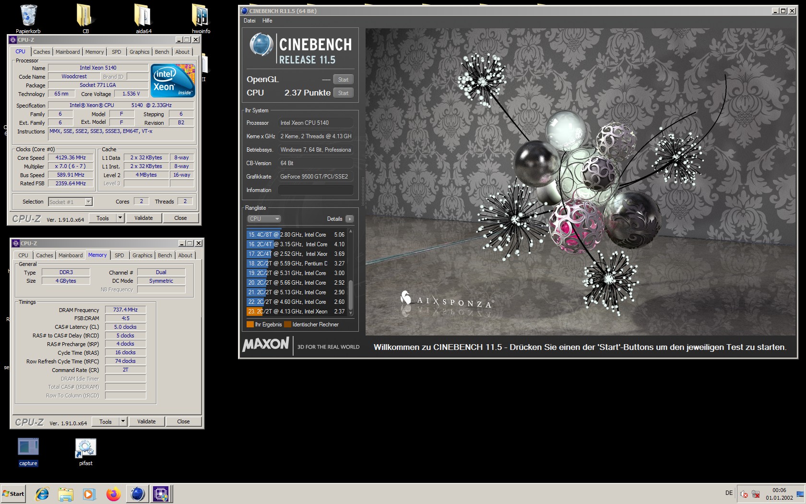
Task: Click the orange Ihr Ergebnis legend swatch
Action: pos(250,324)
